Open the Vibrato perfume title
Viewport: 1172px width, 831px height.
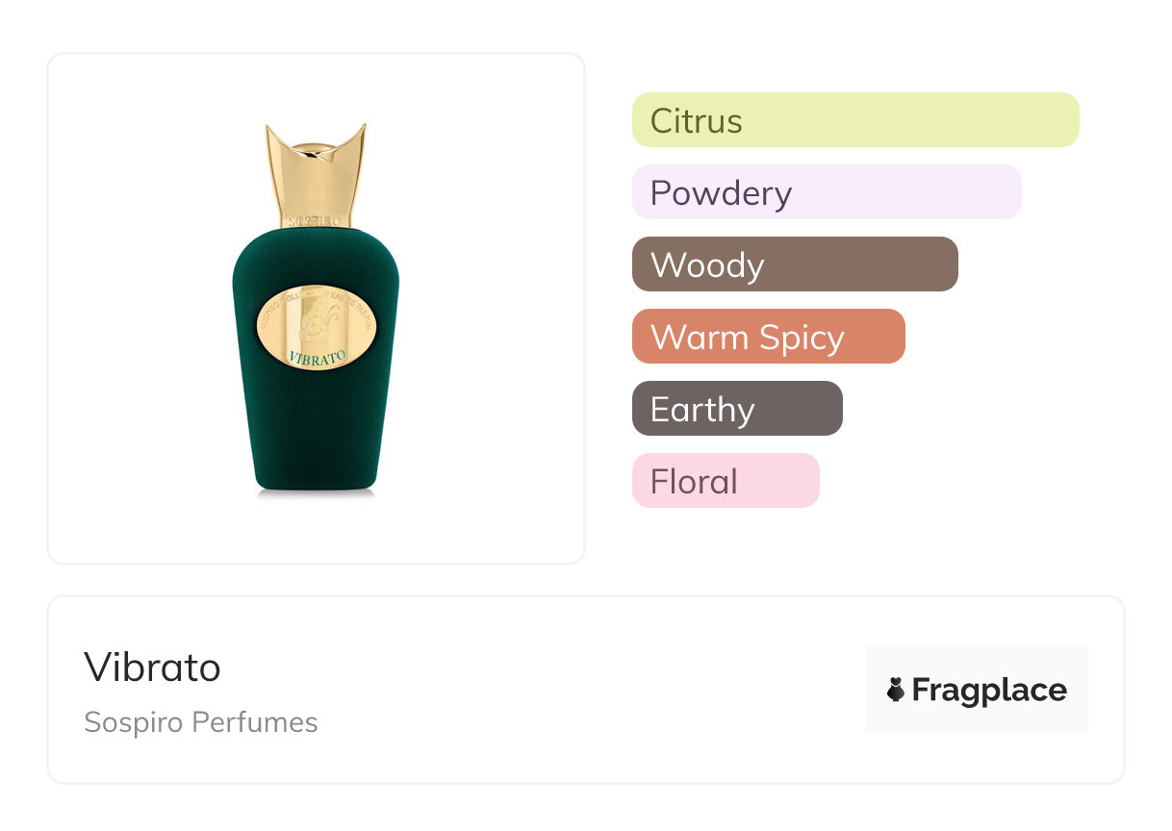click(x=152, y=667)
